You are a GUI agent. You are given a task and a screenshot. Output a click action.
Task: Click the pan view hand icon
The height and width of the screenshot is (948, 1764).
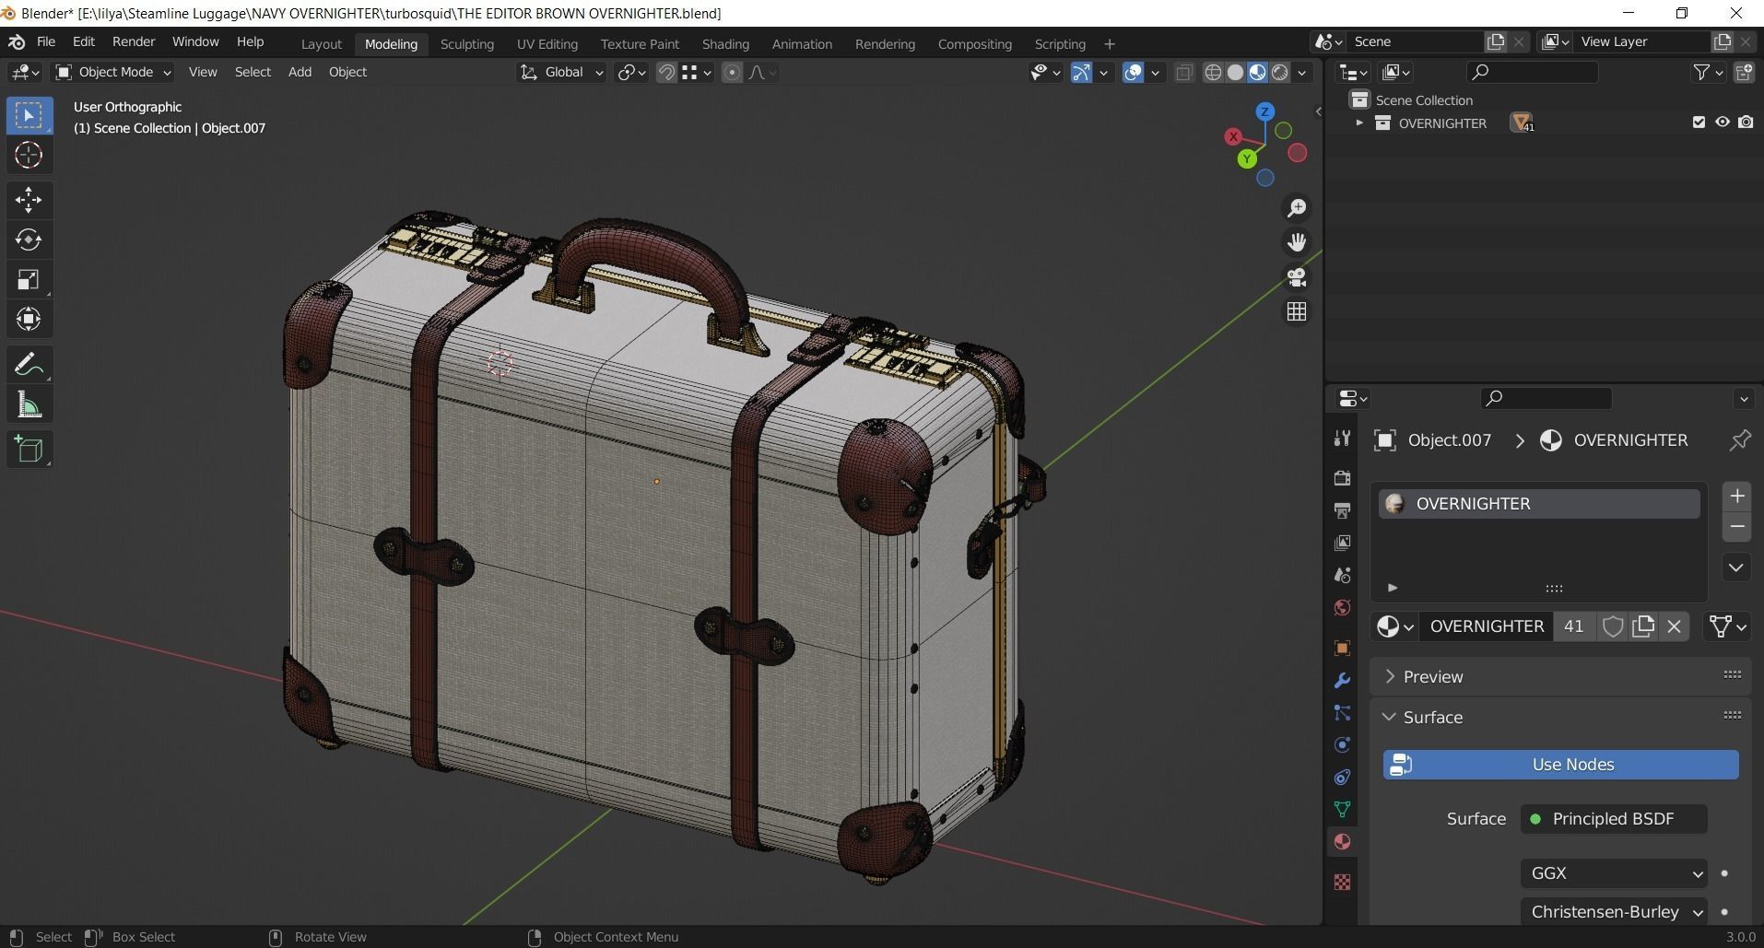[x=1297, y=242]
